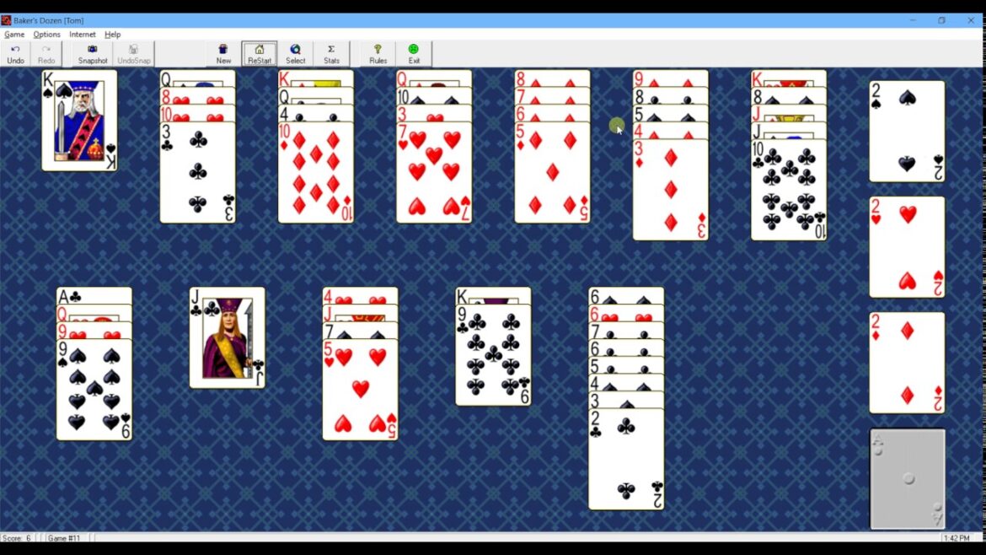The height and width of the screenshot is (555, 986).
Task: Start a New game from the toolbar
Action: coord(222,52)
